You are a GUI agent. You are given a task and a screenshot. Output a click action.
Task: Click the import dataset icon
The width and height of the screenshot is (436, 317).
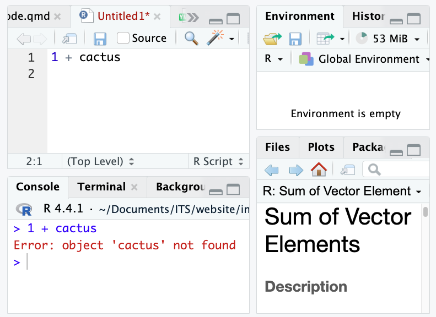tap(326, 39)
